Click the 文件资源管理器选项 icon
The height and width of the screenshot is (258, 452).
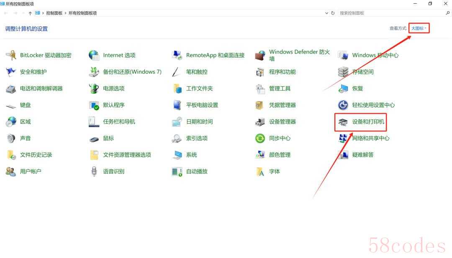click(94, 155)
